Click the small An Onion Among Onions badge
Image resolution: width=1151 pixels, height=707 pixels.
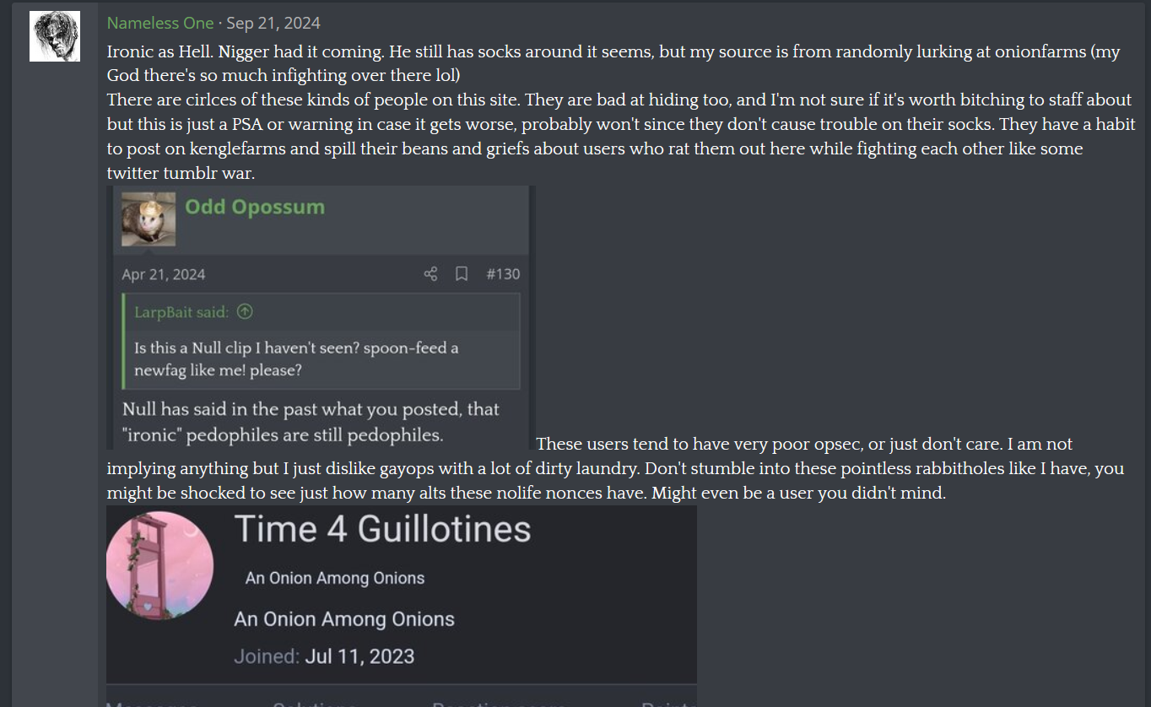click(335, 578)
